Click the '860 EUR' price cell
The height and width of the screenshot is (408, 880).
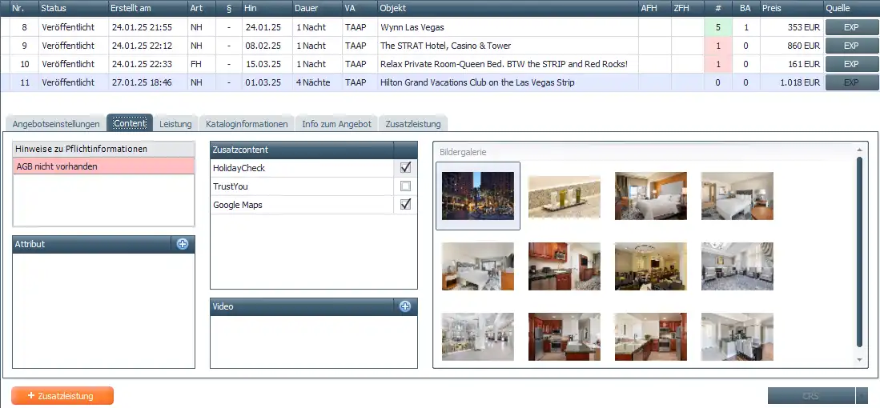pos(792,46)
